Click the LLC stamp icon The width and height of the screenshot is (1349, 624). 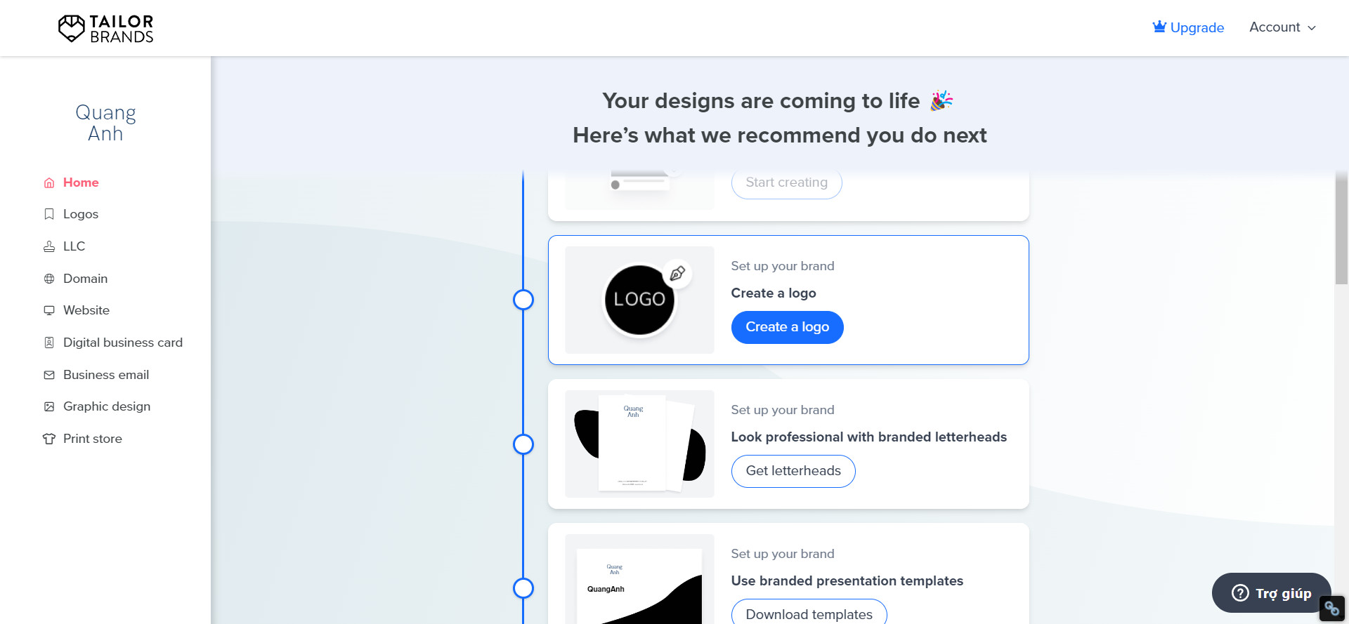[49, 246]
